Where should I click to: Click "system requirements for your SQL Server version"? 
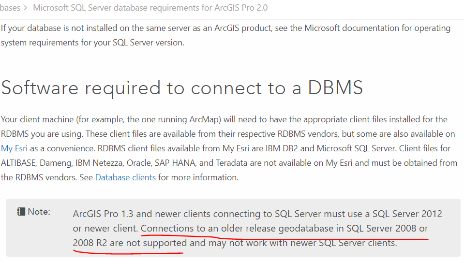93,42
